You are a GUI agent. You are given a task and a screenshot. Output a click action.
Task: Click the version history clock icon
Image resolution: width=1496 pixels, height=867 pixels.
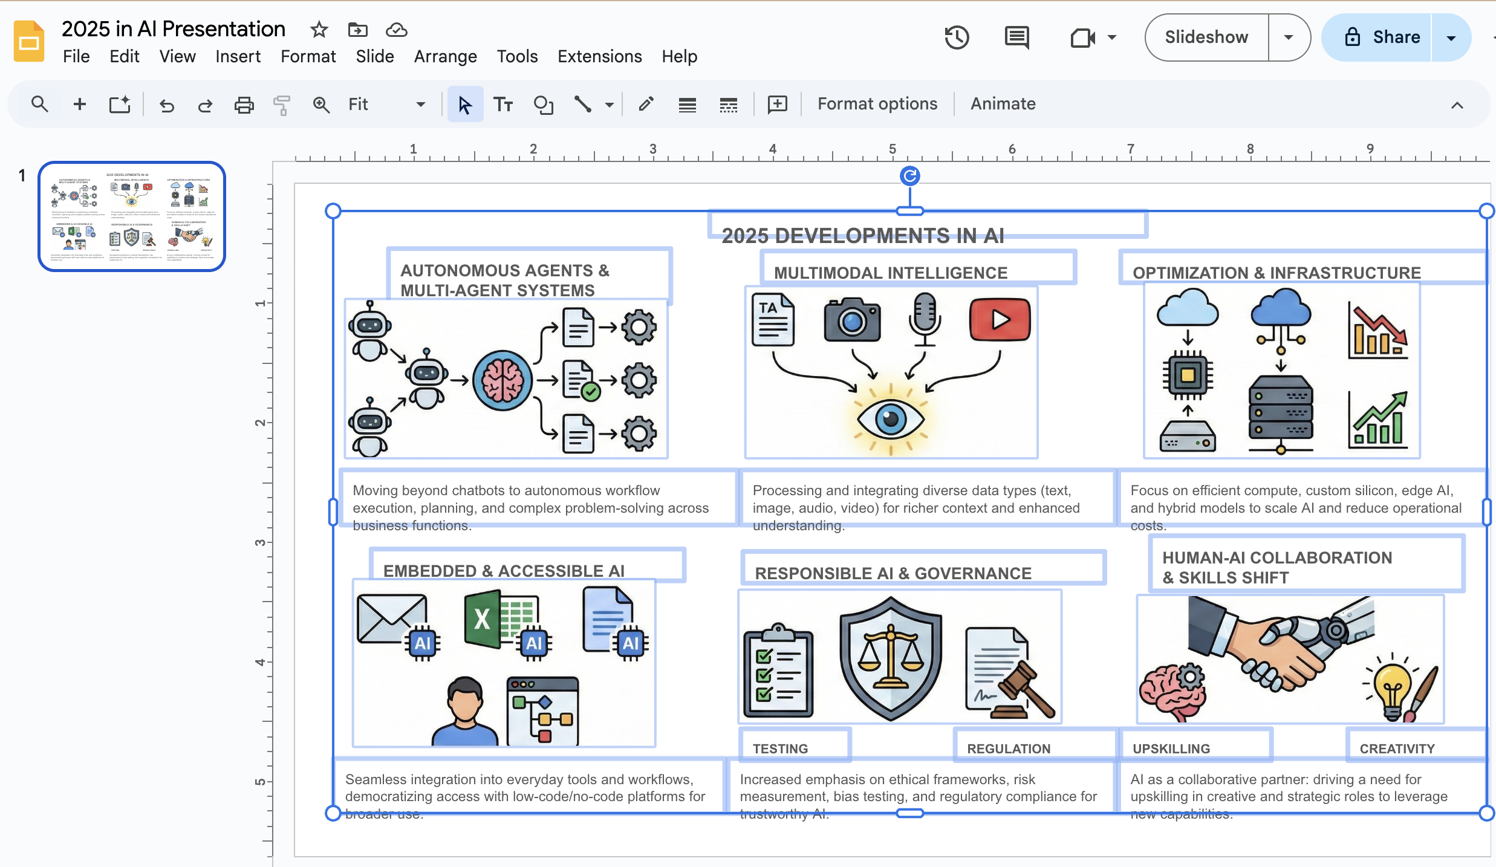click(957, 37)
